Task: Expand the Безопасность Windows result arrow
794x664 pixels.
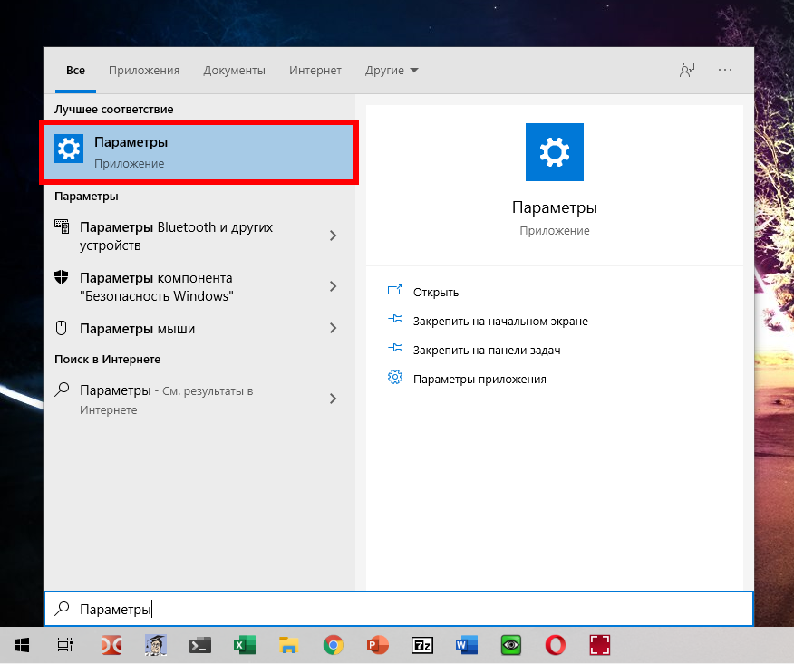Action: pos(333,286)
